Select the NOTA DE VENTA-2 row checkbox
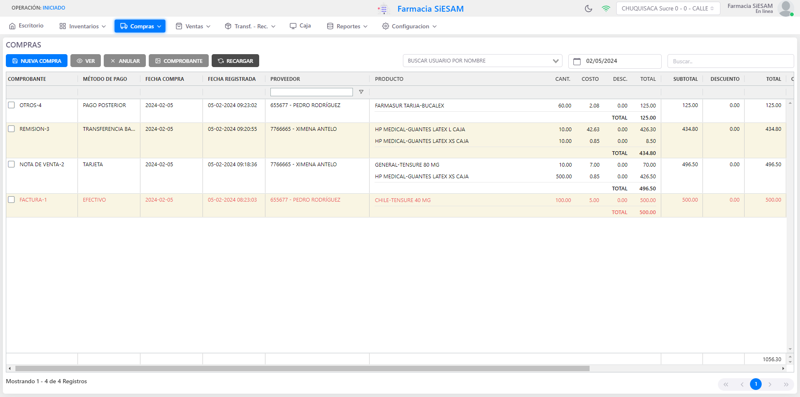 point(12,164)
